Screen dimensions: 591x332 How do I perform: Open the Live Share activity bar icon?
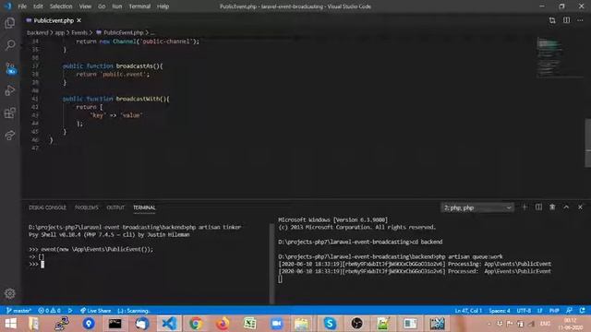[10, 136]
